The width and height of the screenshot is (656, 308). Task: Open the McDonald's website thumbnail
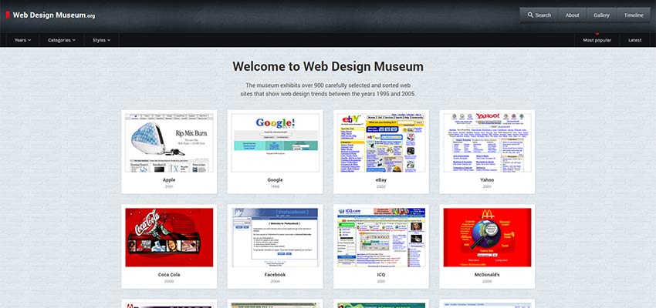pos(488,237)
